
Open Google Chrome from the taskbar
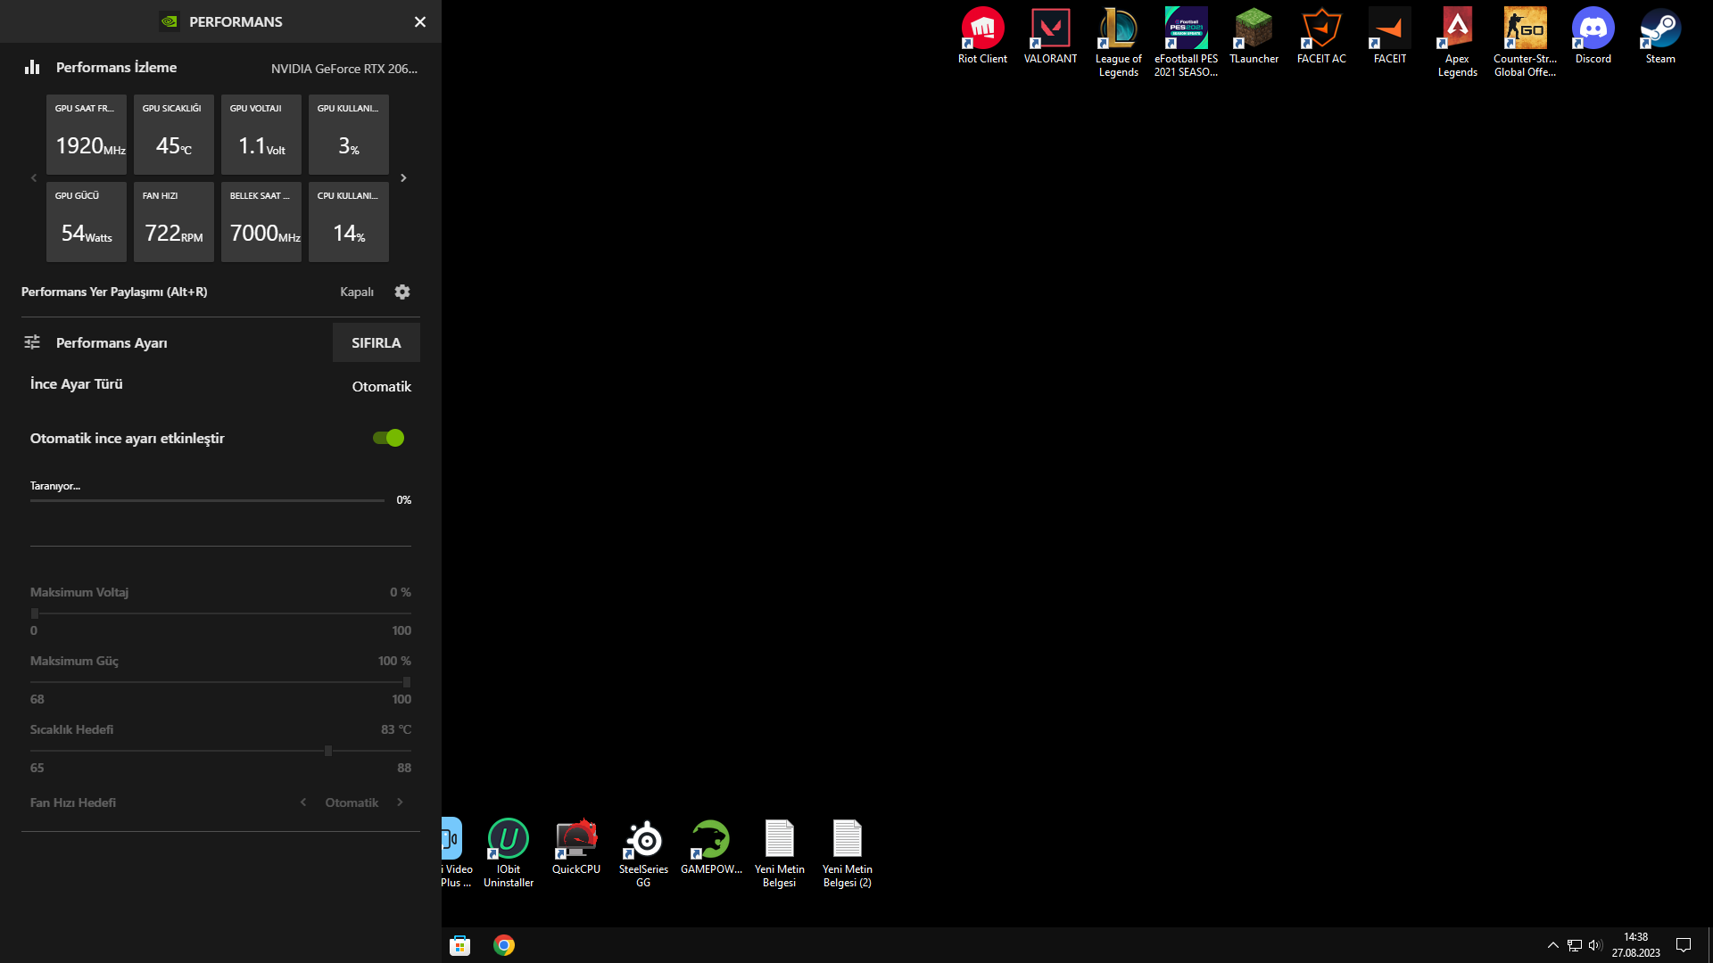tap(504, 945)
